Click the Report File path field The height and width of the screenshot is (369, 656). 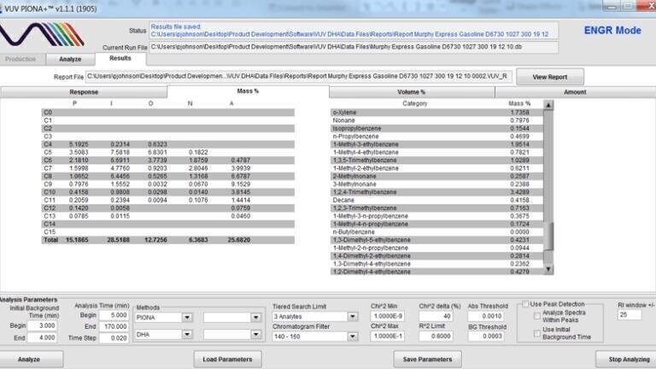(299, 77)
